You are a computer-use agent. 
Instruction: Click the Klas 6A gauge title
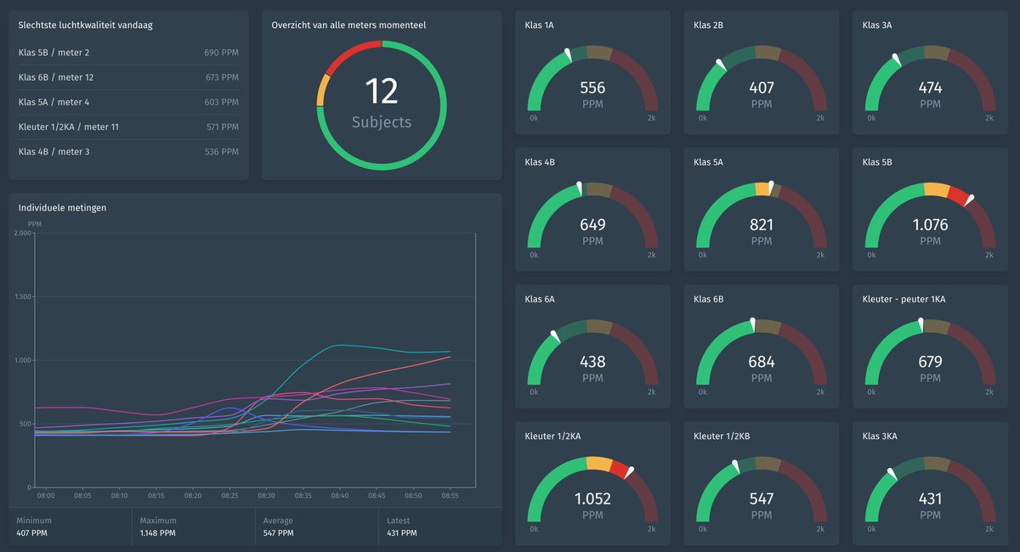tap(540, 299)
